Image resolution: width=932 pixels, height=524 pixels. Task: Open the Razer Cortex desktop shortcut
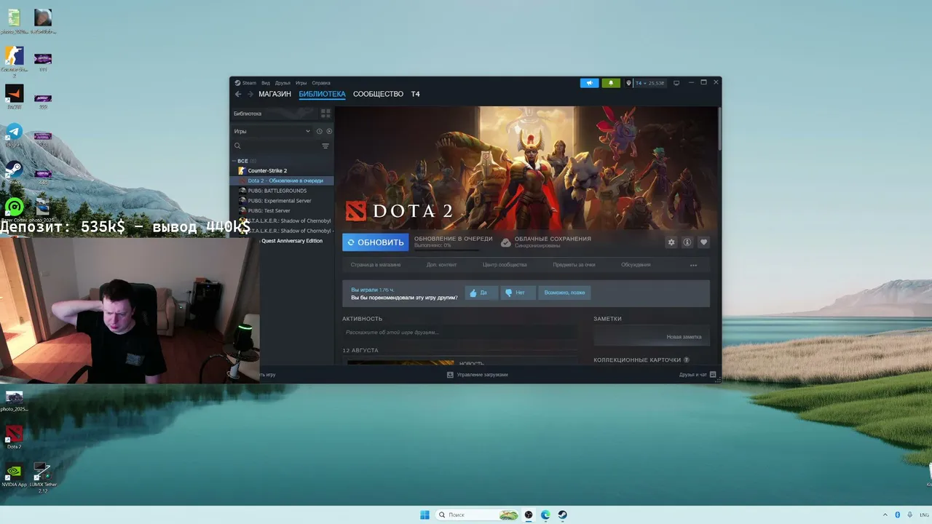pyautogui.click(x=14, y=210)
